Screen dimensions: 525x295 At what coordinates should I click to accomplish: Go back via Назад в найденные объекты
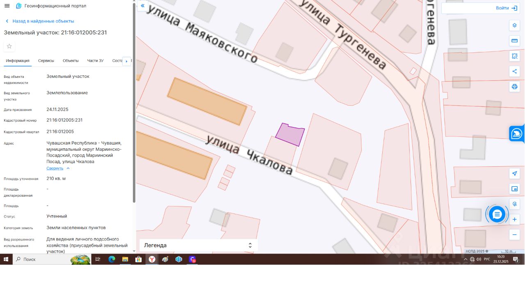point(39,21)
